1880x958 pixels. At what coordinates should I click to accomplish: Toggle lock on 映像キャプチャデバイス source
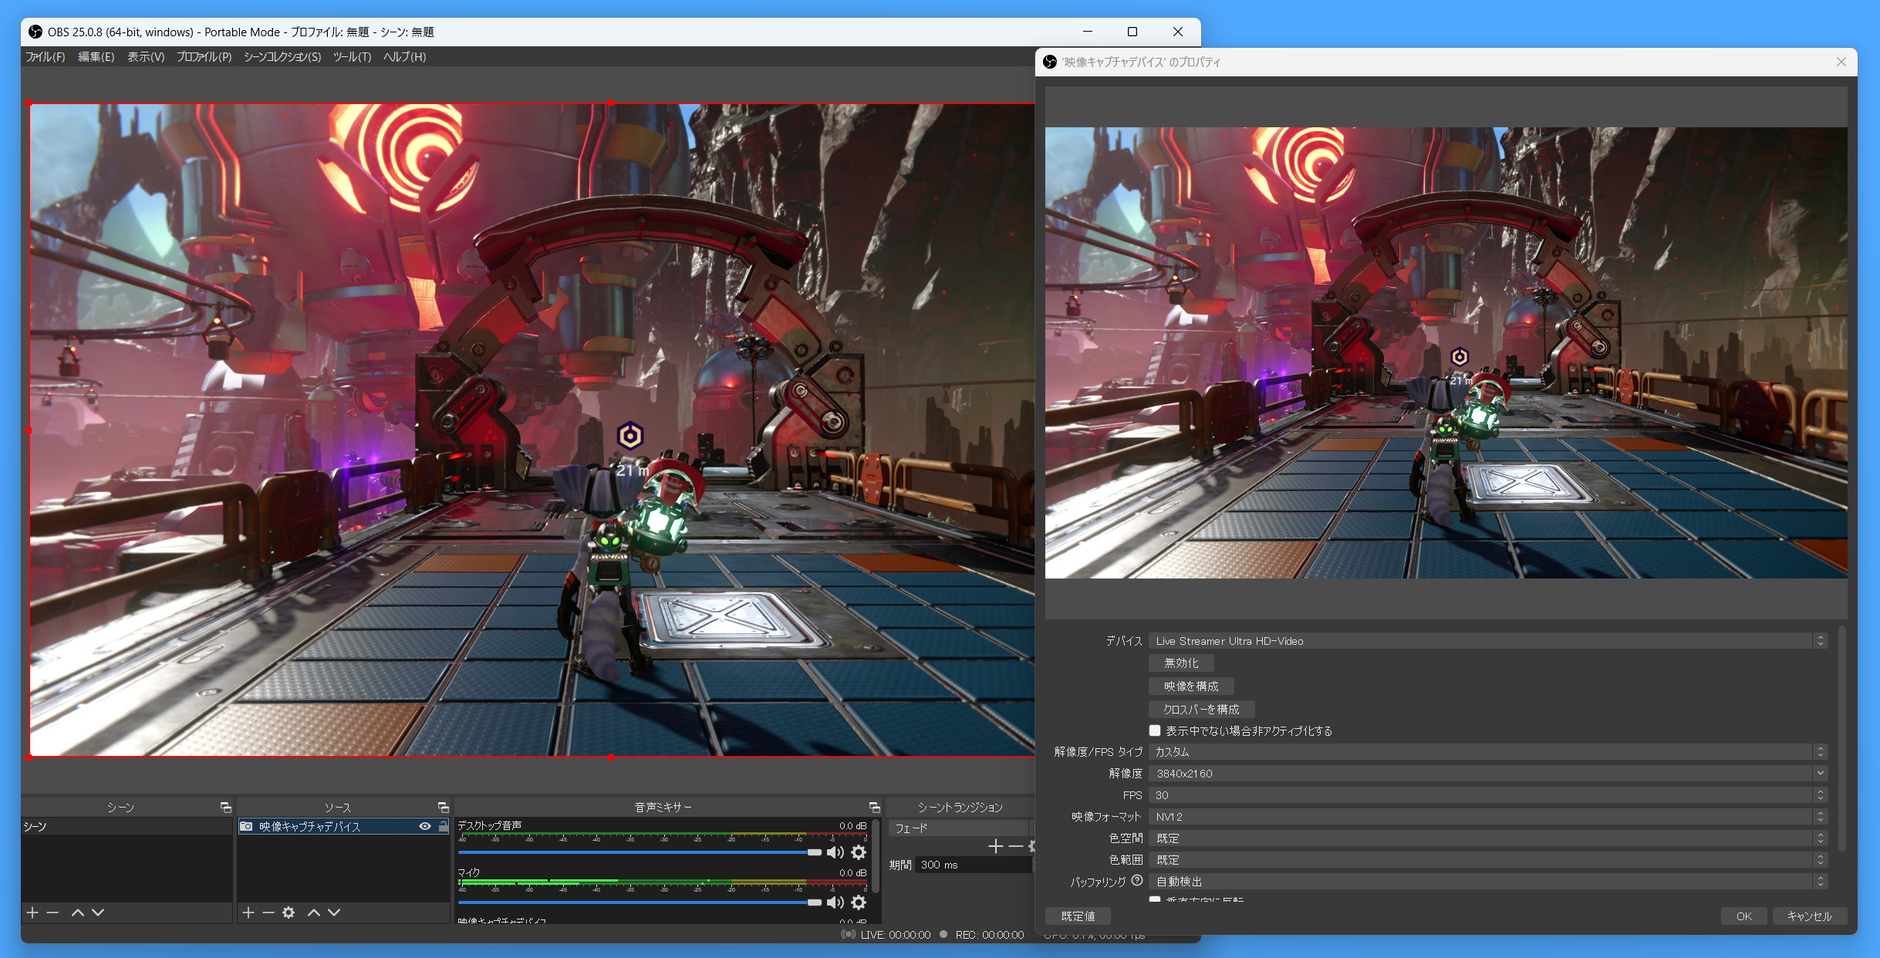(444, 826)
